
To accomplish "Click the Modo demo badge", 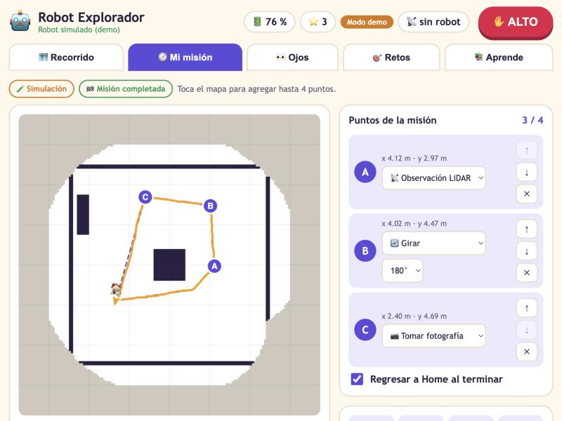I will coord(367,22).
